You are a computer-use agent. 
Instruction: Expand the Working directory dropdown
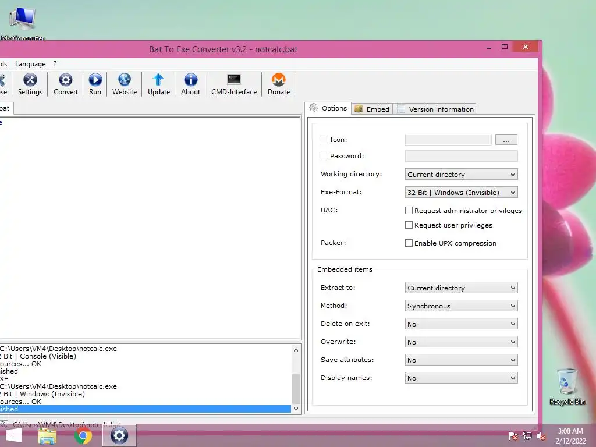point(461,175)
